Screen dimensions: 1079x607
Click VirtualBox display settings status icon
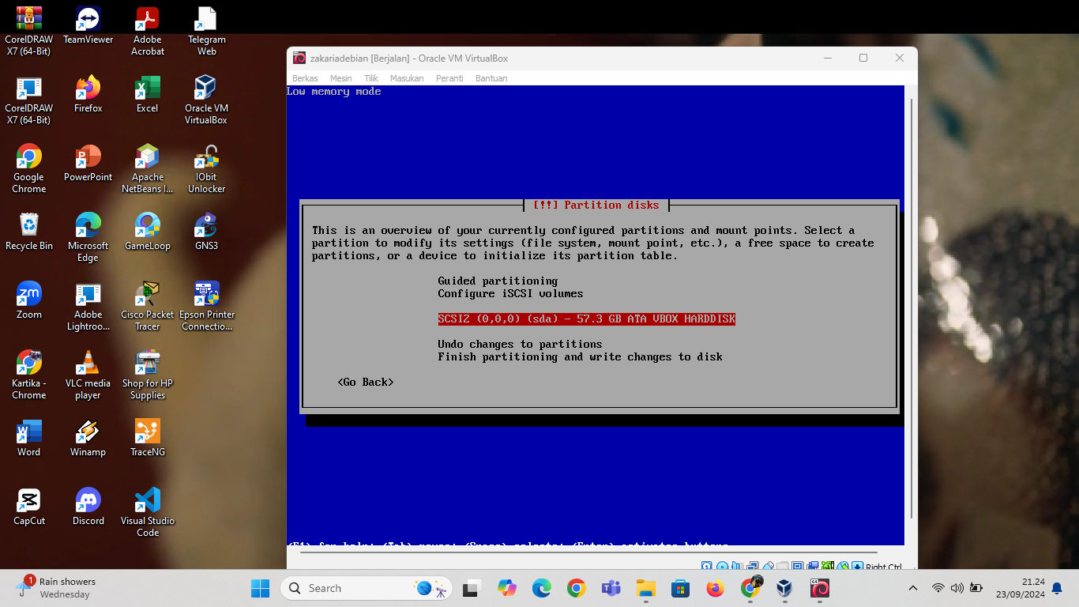pyautogui.click(x=797, y=565)
